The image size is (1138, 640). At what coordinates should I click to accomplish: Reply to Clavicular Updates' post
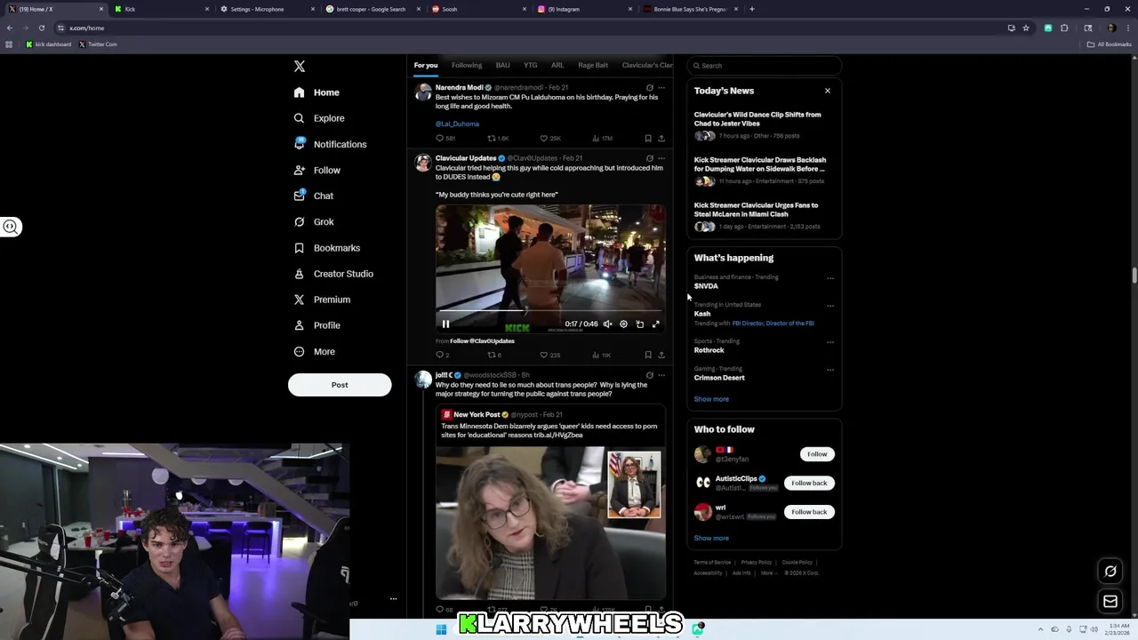[x=442, y=355]
